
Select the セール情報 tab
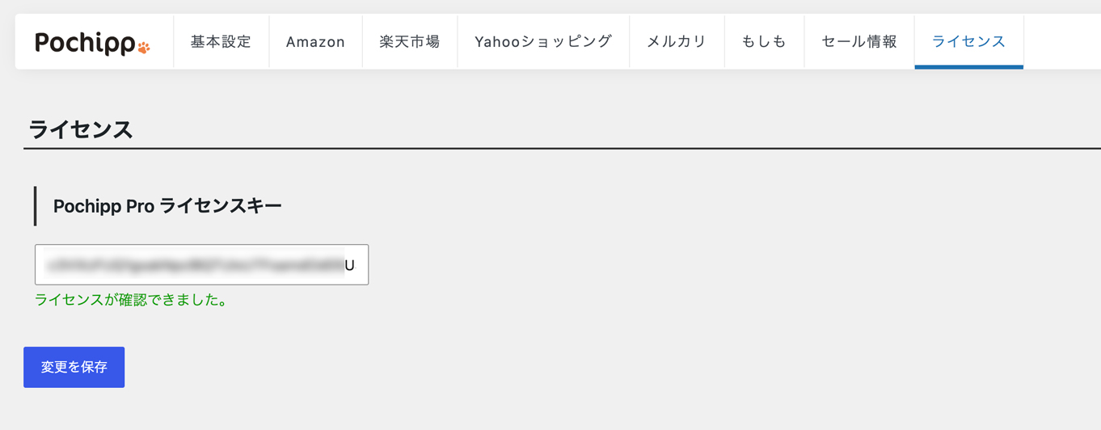(859, 41)
